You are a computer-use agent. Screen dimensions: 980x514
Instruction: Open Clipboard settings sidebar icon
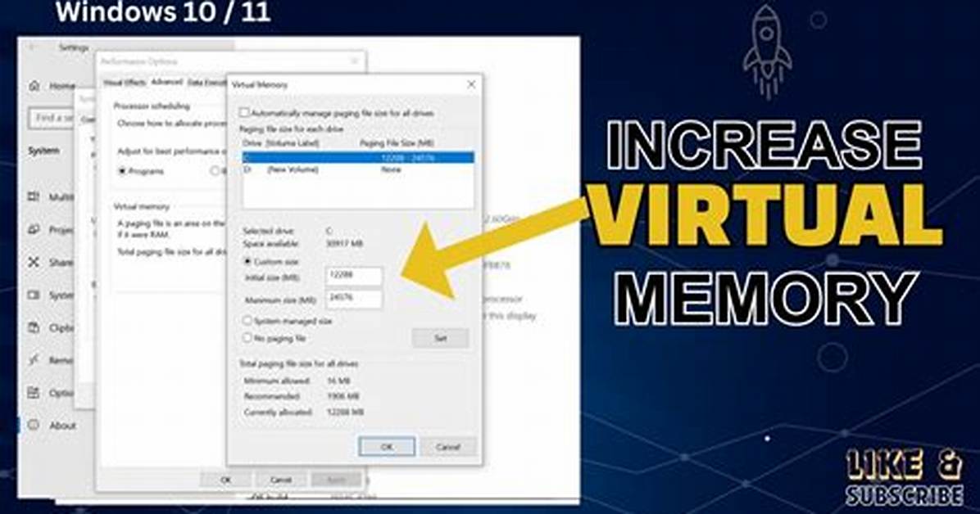(x=34, y=327)
